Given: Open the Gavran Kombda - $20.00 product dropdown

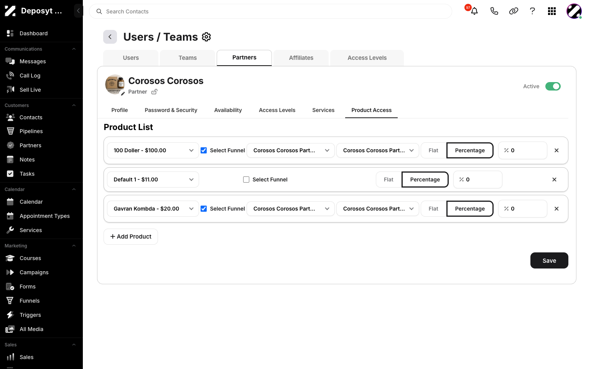Looking at the screenshot, I should [153, 209].
